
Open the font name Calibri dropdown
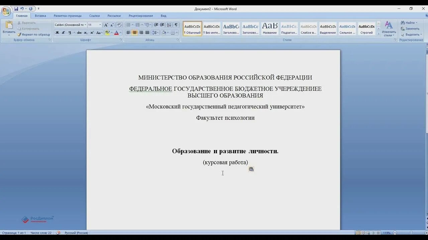point(85,25)
